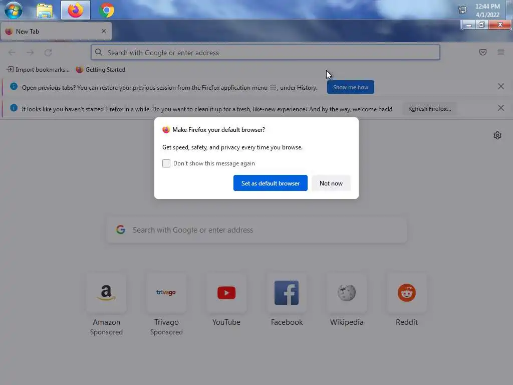Click the "haven't started Firefox in a while" message
This screenshot has width=513, height=385.
point(207,109)
